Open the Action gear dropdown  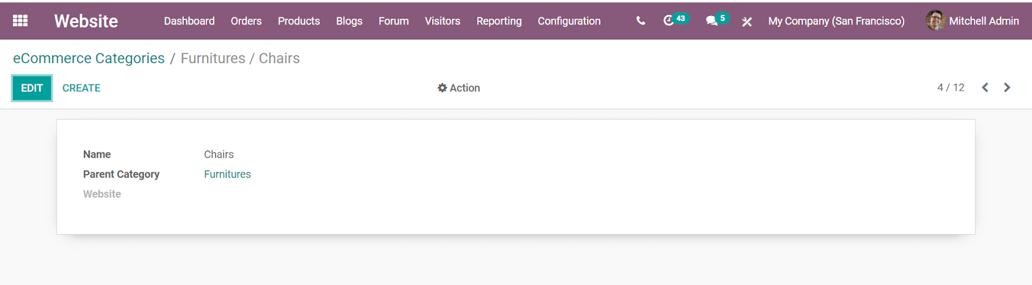[x=459, y=88]
